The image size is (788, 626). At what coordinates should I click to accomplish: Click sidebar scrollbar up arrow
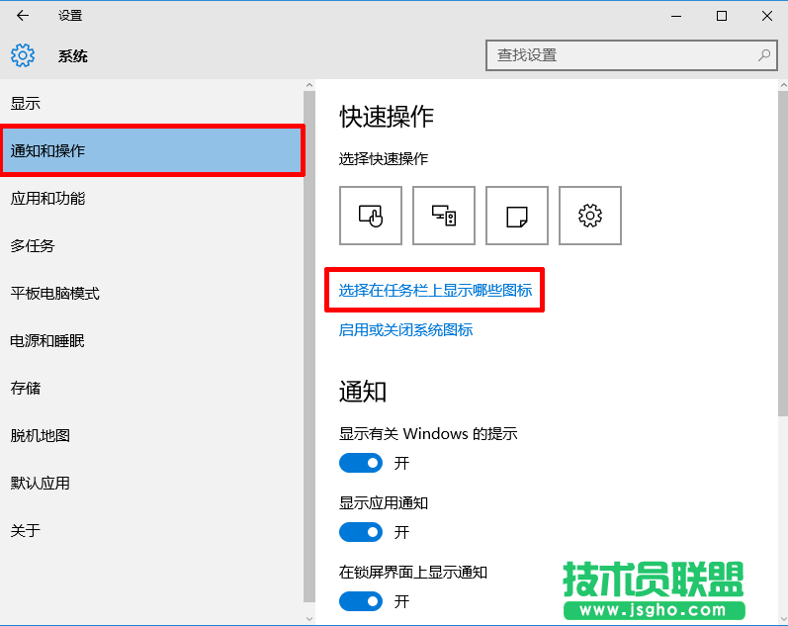click(309, 85)
